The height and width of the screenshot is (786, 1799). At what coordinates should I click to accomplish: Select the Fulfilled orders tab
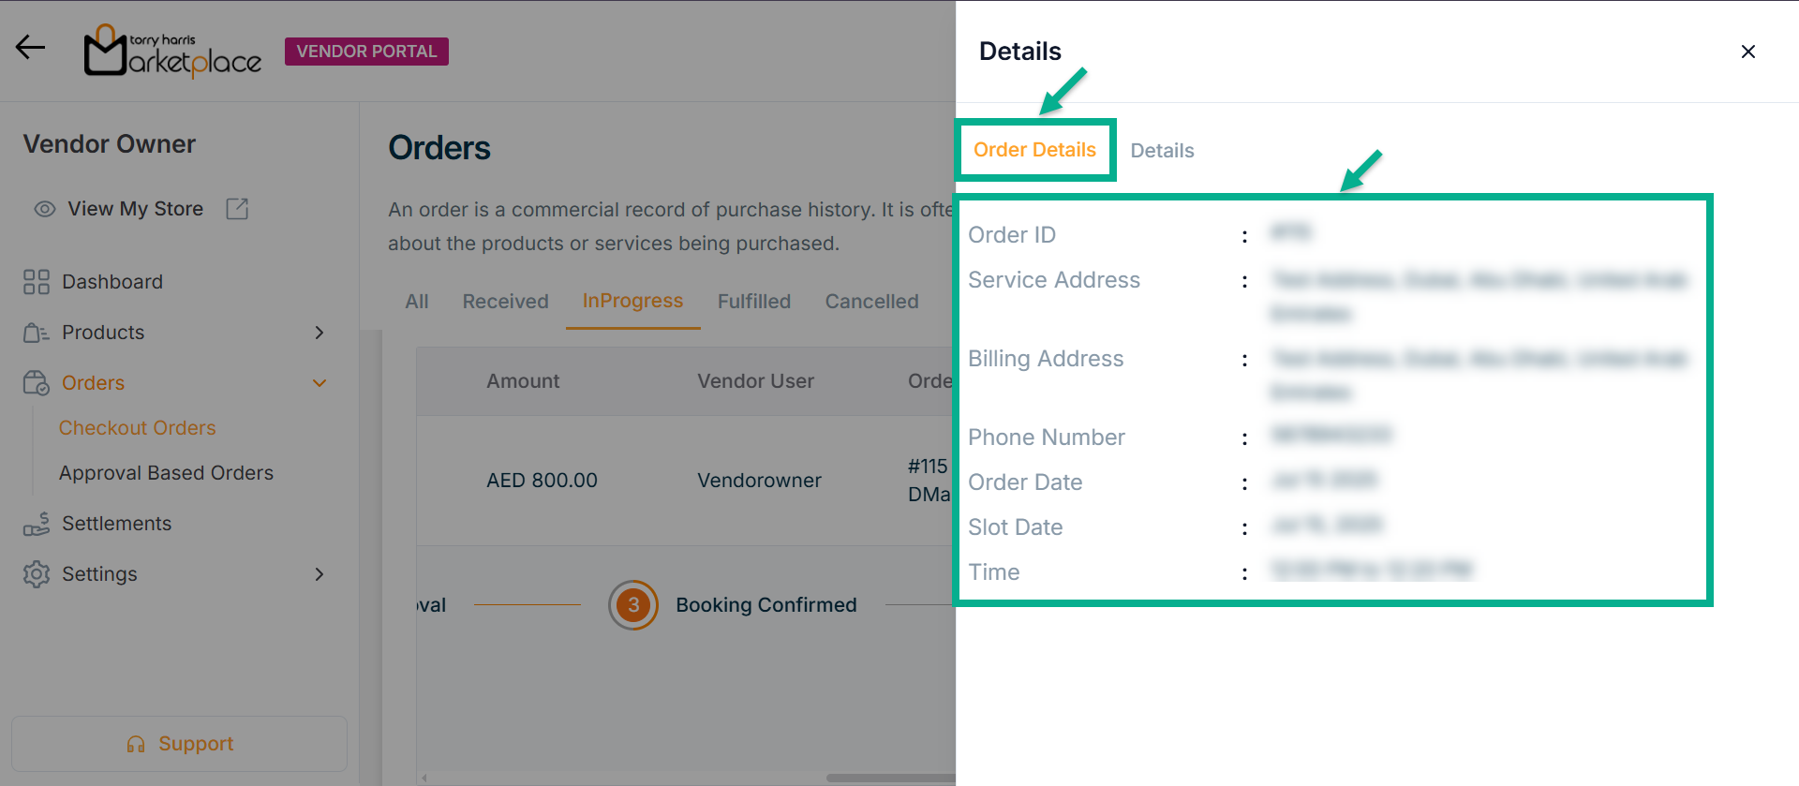[x=753, y=302]
